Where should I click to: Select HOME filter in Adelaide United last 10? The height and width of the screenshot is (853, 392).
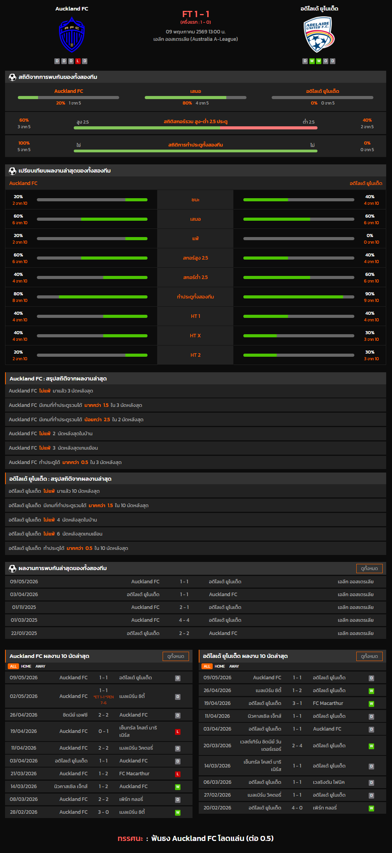220,666
